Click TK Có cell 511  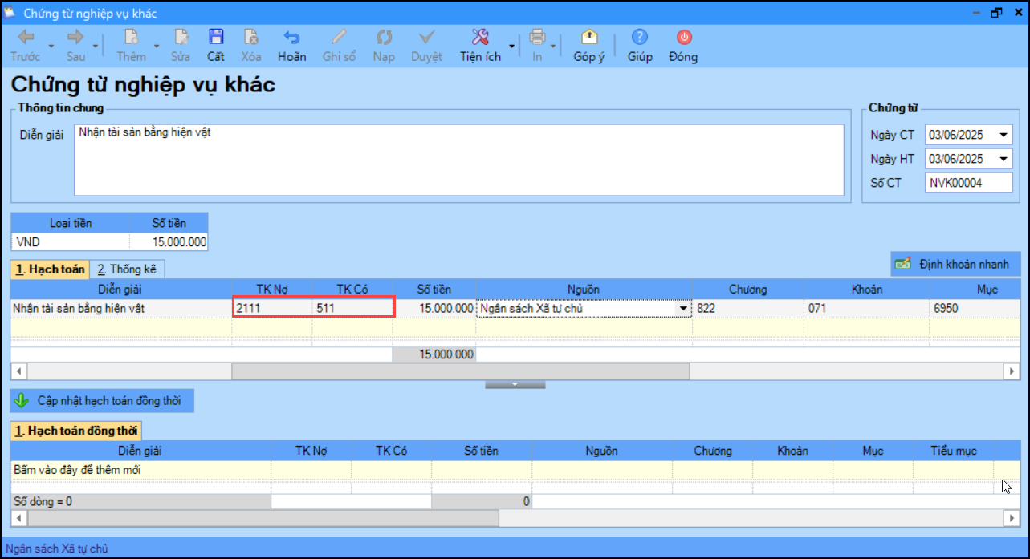(x=352, y=308)
